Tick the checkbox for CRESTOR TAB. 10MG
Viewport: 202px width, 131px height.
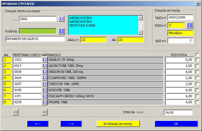(x=197, y=84)
